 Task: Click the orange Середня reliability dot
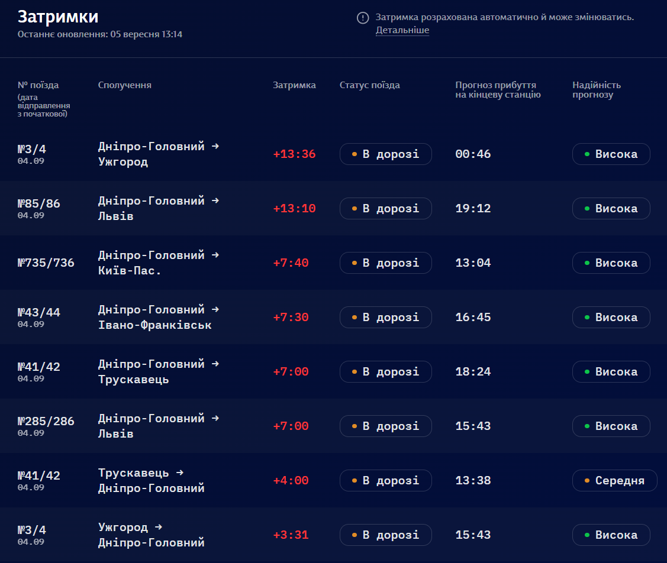[x=587, y=481]
